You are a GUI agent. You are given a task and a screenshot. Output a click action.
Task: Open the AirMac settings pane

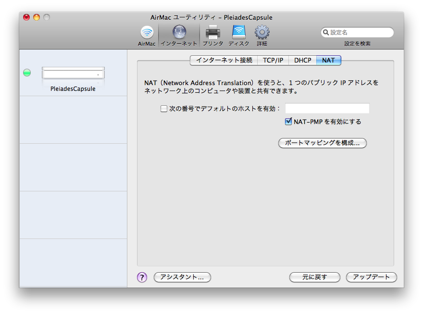coord(147,36)
